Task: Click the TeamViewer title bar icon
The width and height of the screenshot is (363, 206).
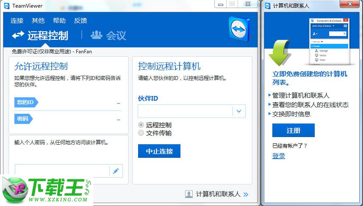Action: click(7, 6)
